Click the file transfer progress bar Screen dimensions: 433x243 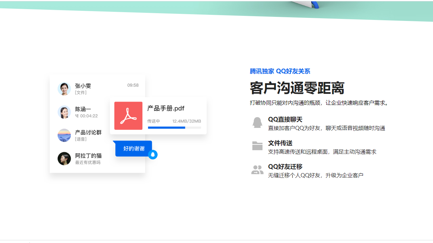click(x=174, y=128)
